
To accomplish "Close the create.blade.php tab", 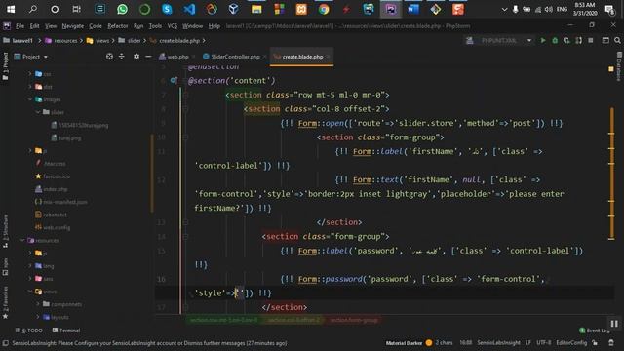I will pos(328,57).
